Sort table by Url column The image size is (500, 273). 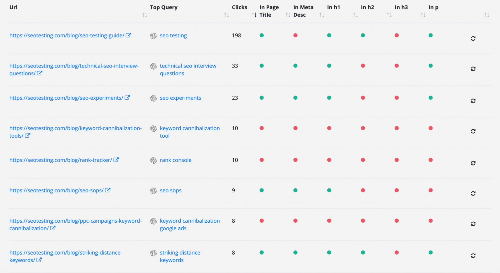click(145, 15)
